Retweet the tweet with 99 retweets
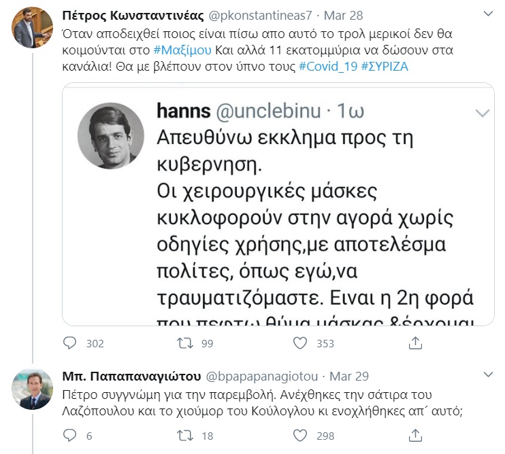The image size is (505, 454). pos(185,343)
